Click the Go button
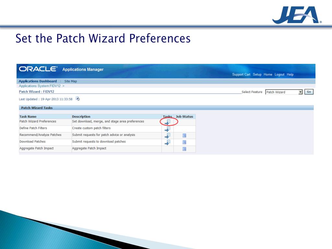332x249 pixels. pos(309,92)
